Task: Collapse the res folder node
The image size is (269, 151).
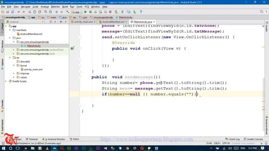Action: pyautogui.click(x=10, y=58)
